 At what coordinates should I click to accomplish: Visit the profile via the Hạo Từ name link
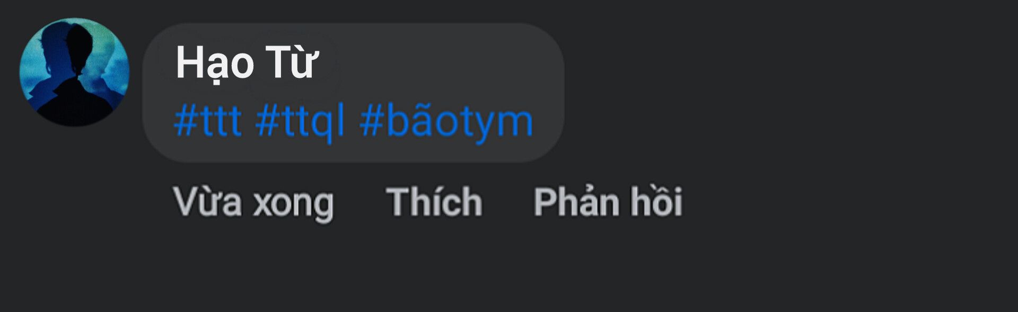tap(247, 64)
